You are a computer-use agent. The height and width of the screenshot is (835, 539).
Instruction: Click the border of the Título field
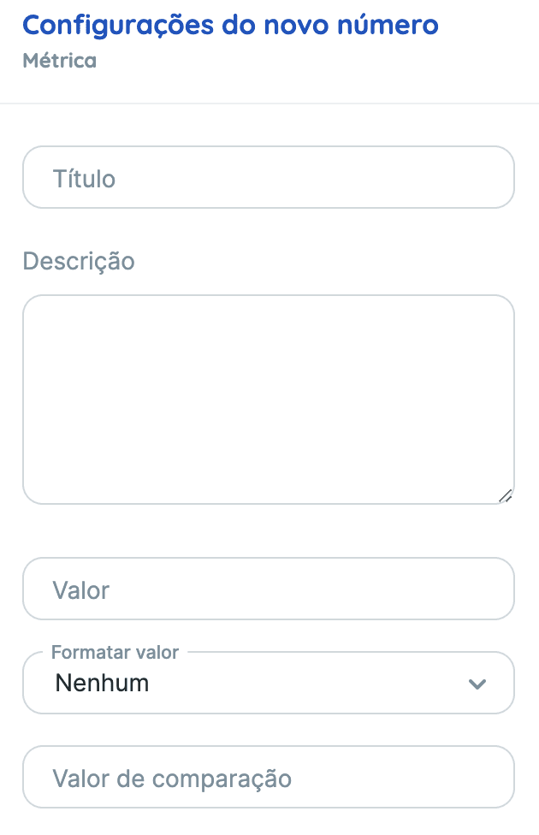coord(269,149)
